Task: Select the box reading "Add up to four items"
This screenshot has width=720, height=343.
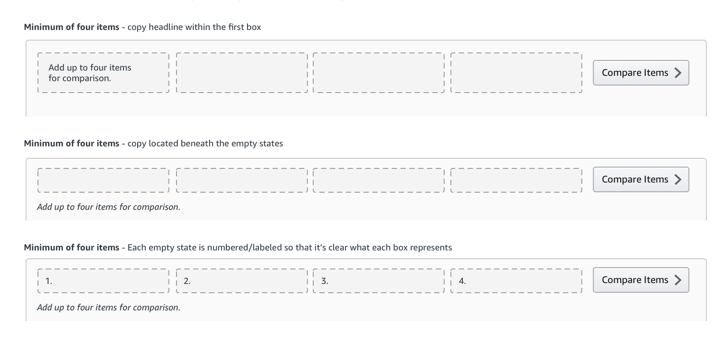Action: point(103,73)
